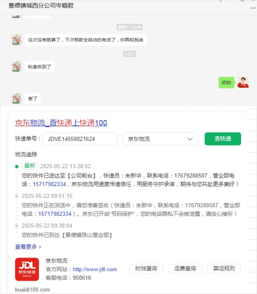Click phone link 15717982334 in latest entry
Viewport: 257px width, 294px height.
pos(49,184)
